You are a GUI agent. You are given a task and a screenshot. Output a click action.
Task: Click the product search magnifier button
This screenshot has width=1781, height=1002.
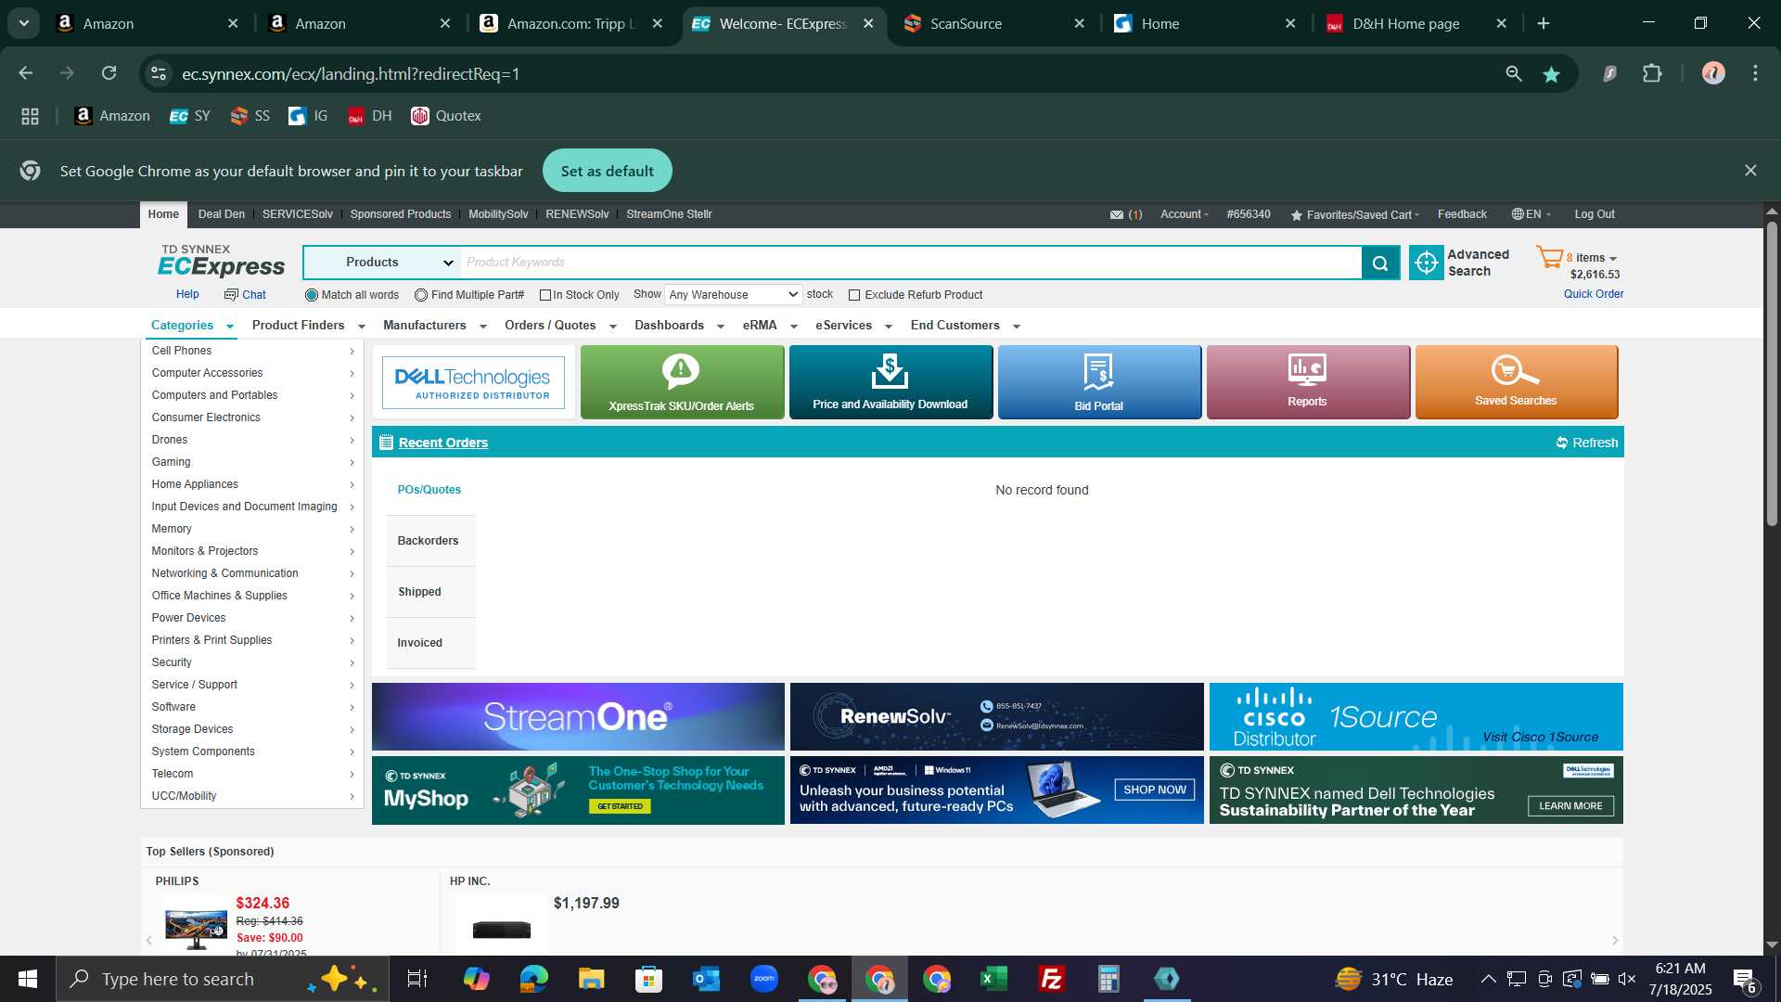tap(1380, 263)
